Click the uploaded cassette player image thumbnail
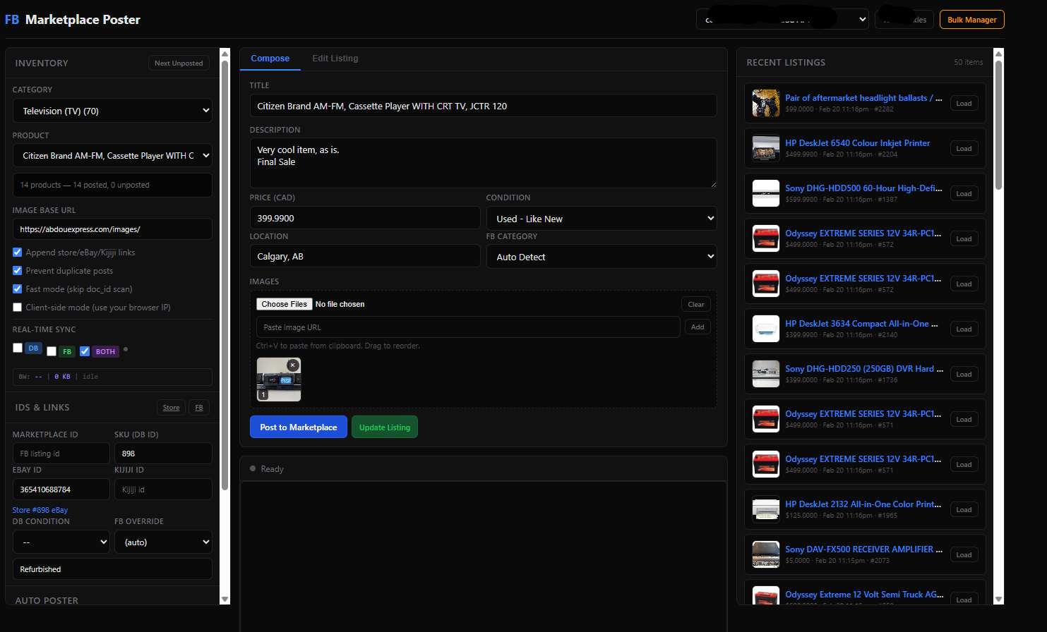The image size is (1047, 632). 278,384
